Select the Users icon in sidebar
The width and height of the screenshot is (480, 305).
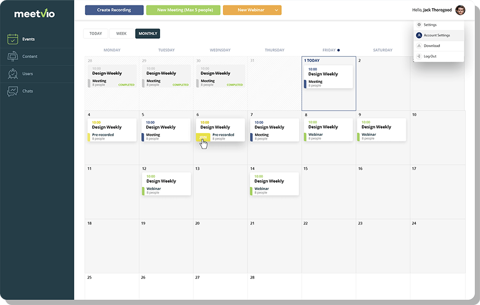point(13,74)
